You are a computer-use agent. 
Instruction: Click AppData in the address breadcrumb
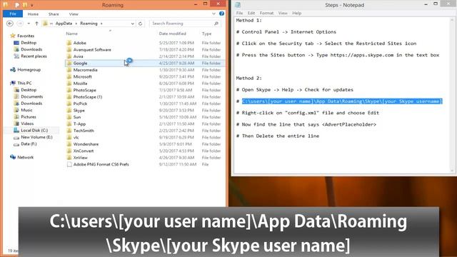click(x=64, y=24)
